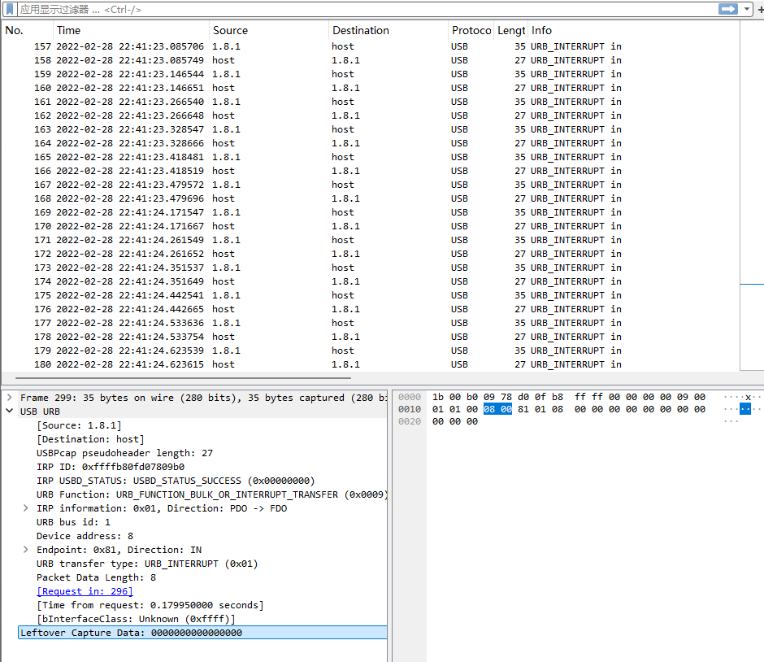Sort by the Source column header
Screen dimensions: 764x662
230,30
